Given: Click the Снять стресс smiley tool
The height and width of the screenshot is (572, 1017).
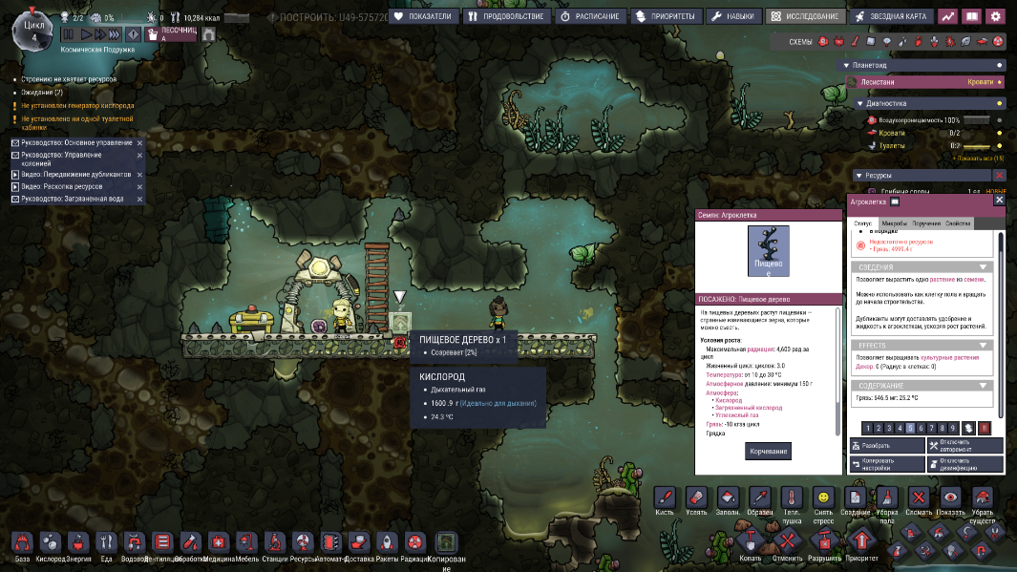Looking at the screenshot, I should (822, 498).
